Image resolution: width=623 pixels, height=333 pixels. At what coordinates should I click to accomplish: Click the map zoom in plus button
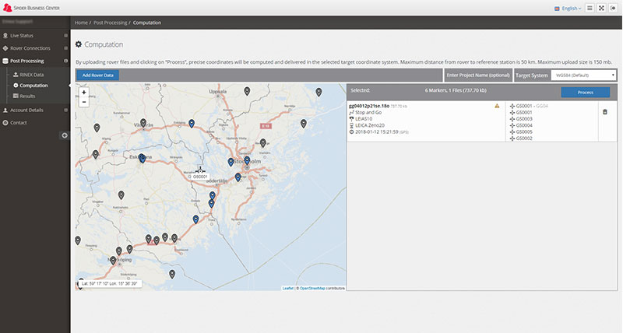84,92
